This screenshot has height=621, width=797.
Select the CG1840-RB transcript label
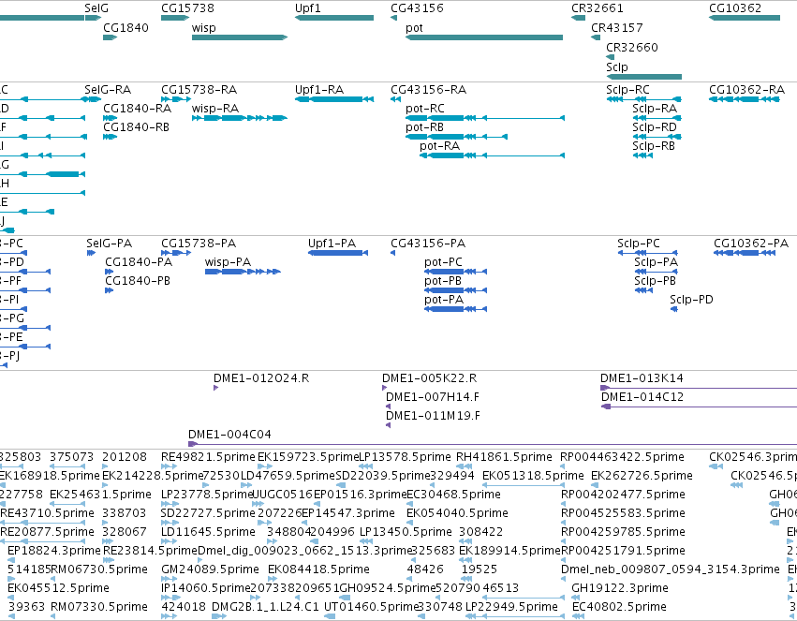(x=136, y=127)
